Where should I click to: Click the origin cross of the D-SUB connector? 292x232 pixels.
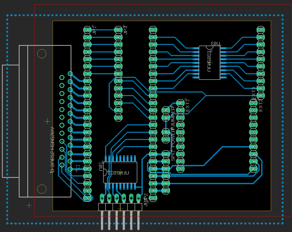(x=47, y=121)
